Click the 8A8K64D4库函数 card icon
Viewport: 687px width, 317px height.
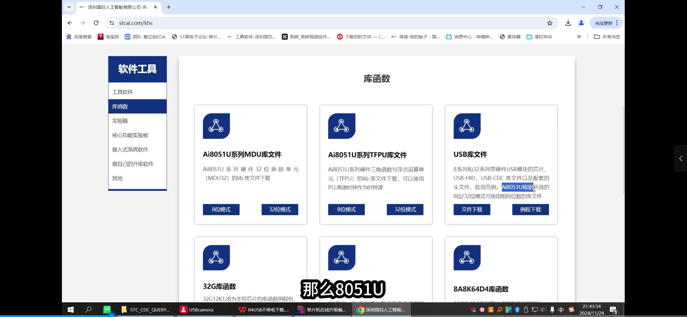467,258
